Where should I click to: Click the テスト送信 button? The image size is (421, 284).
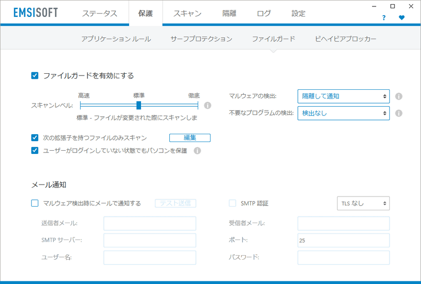176,203
